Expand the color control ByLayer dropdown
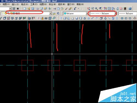The image size is (137, 103). click(87, 13)
